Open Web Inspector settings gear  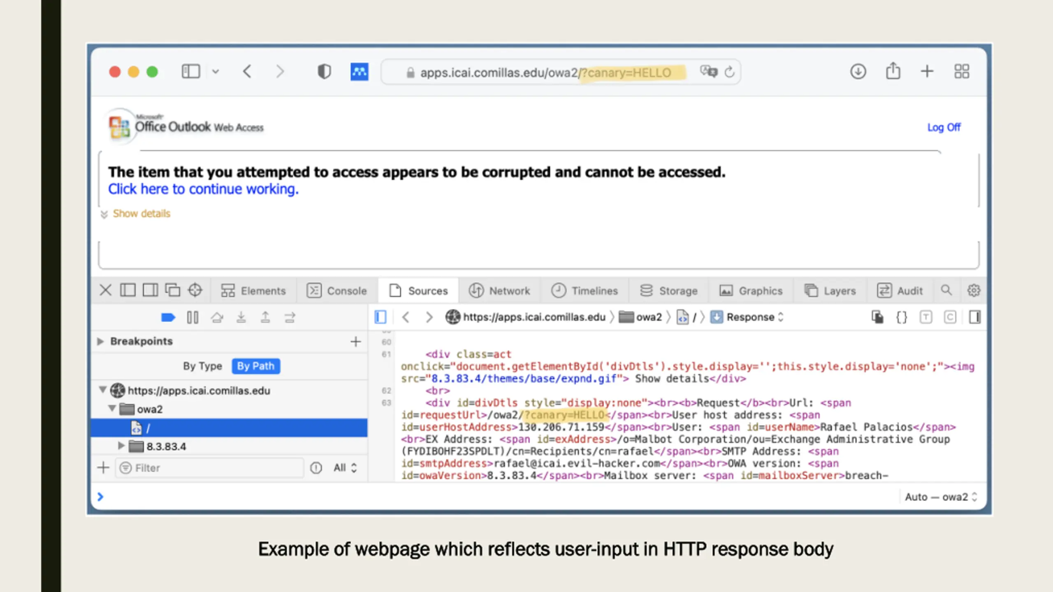click(974, 290)
